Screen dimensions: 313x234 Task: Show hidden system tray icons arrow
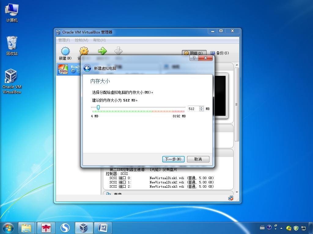pos(282,228)
